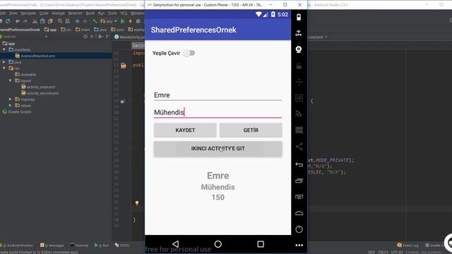Expand the java folder
The image size is (452, 254).
tap(4, 62)
